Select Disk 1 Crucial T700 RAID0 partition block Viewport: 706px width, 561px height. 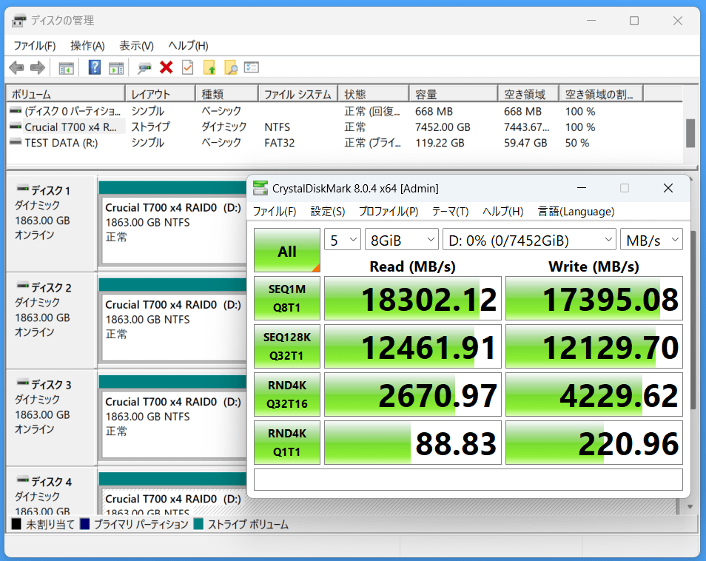pyautogui.click(x=174, y=230)
